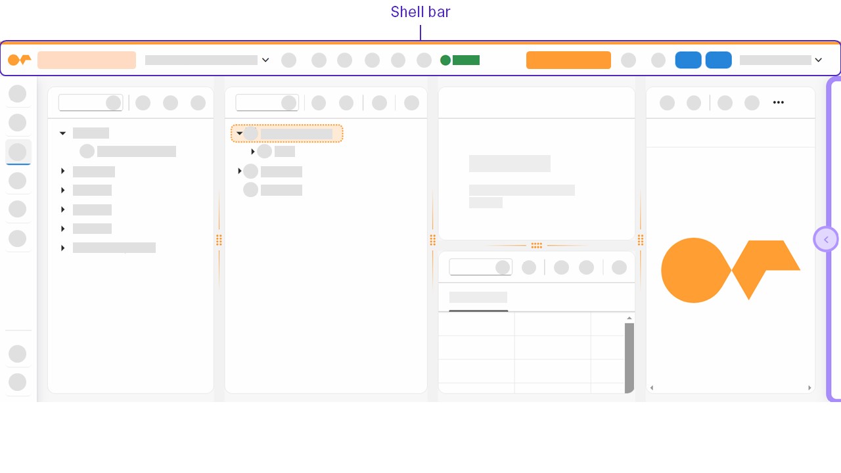Click the first blue button in the shell bar

pos(689,60)
